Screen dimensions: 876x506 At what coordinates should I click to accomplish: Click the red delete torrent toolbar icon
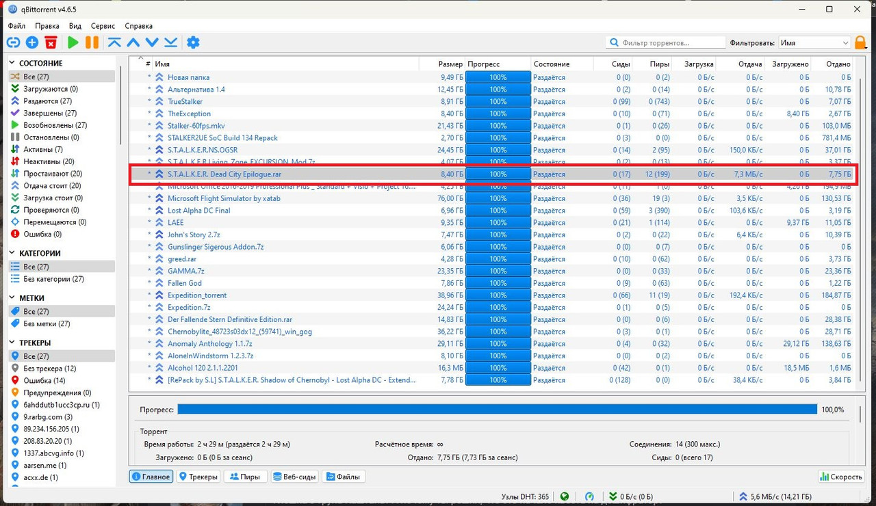[51, 42]
